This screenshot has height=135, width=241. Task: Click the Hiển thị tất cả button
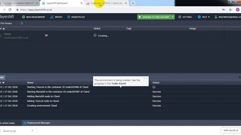click(x=231, y=130)
